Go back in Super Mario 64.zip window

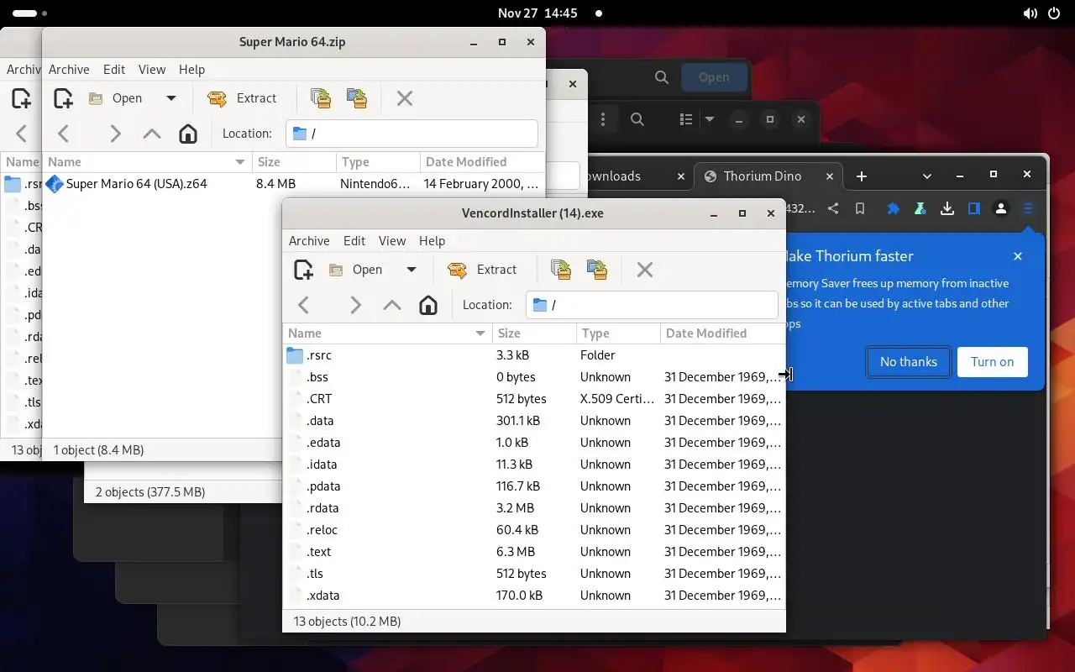pyautogui.click(x=64, y=134)
